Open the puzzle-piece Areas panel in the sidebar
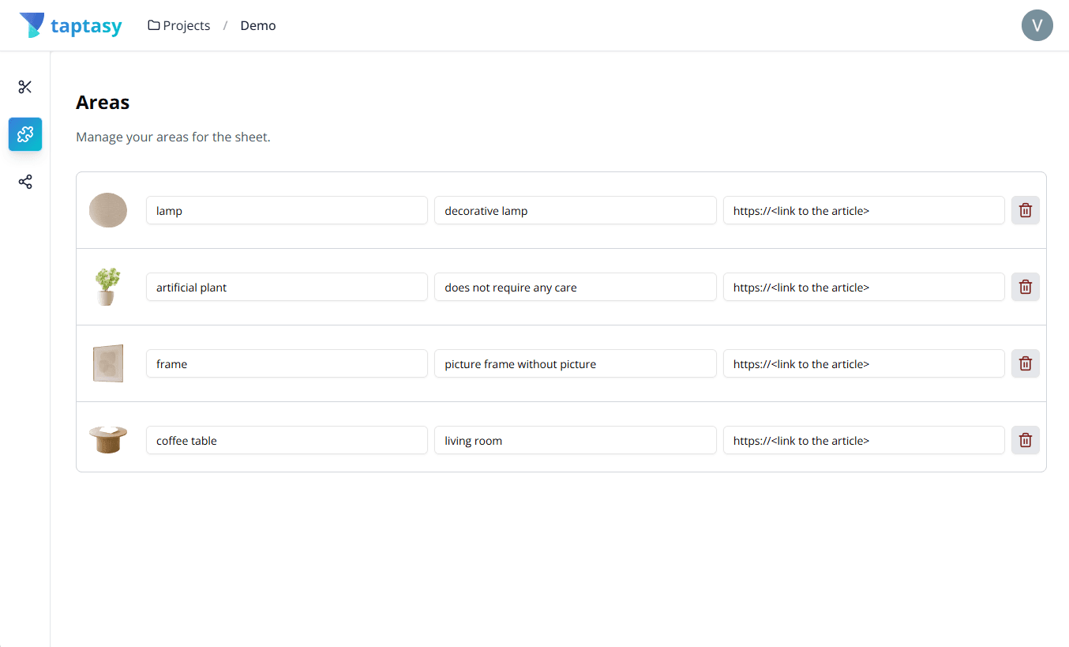 (x=24, y=134)
